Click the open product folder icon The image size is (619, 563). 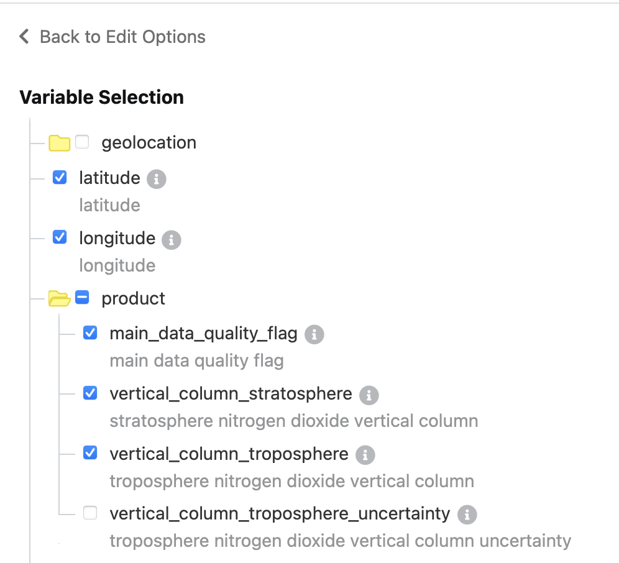point(59,299)
